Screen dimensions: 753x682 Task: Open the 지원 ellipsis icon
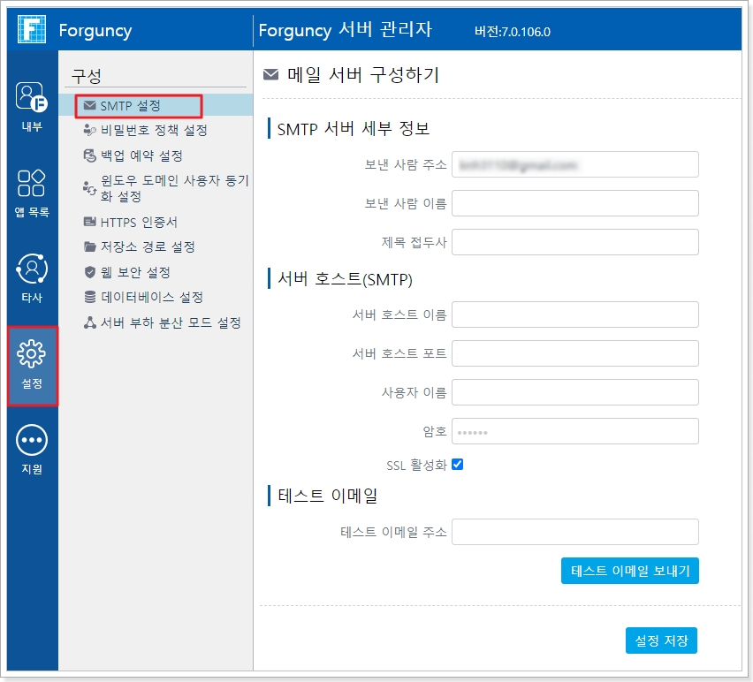[x=32, y=440]
